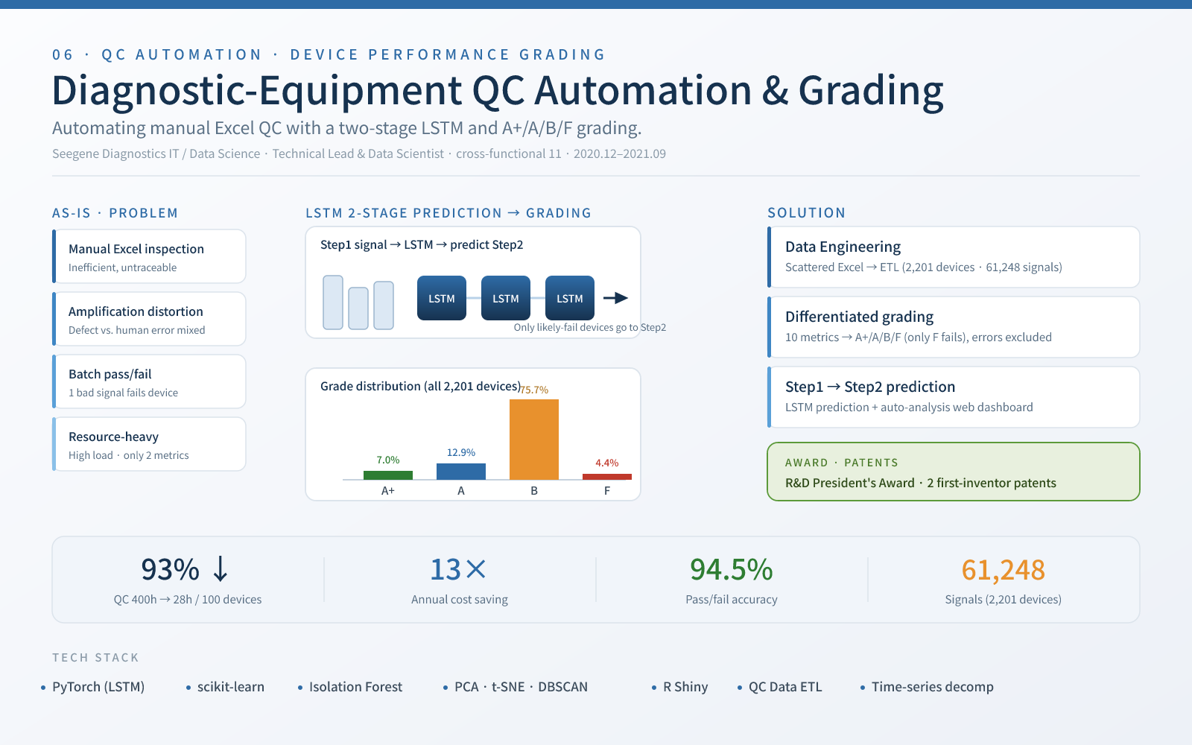Click 'LSTM 2-STAGE PREDICTION → GRADING' heading
The width and height of the screenshot is (1192, 745).
[x=448, y=213]
